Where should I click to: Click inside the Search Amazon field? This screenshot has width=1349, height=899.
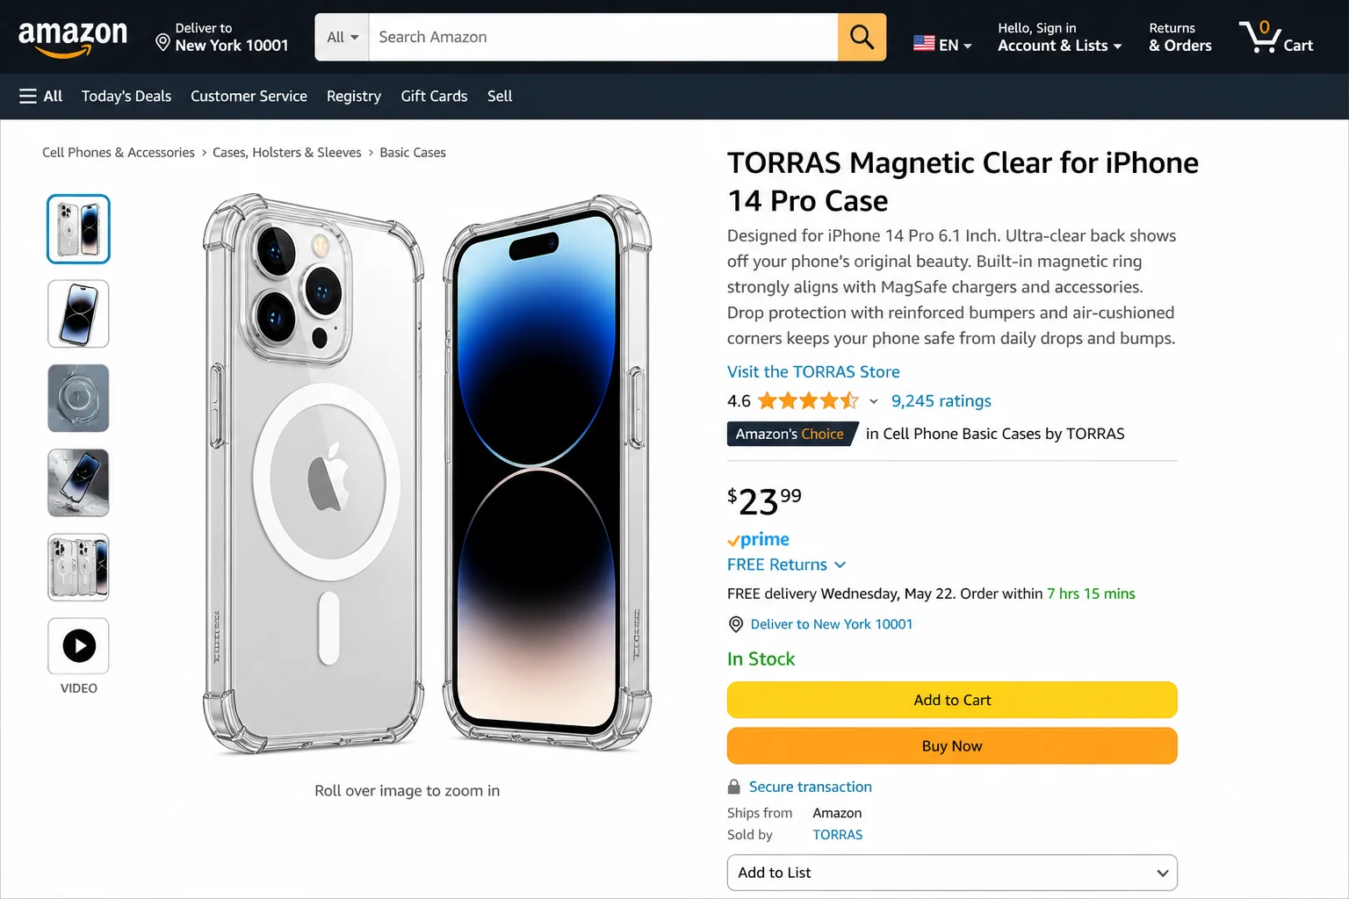(x=602, y=37)
